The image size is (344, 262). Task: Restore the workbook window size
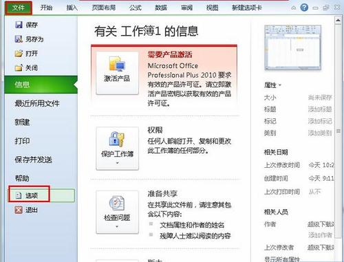point(326,8)
